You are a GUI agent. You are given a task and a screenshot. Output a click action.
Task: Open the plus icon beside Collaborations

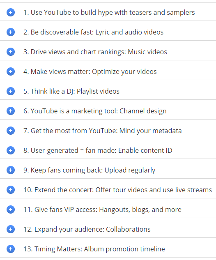point(11,229)
